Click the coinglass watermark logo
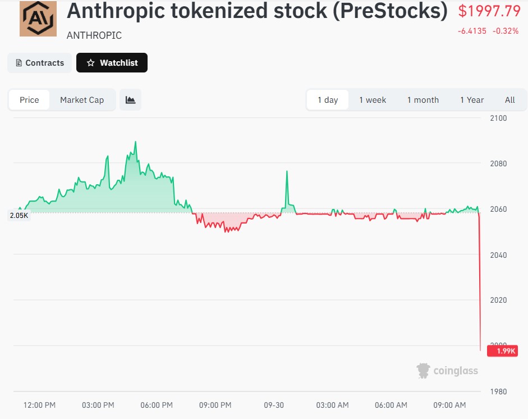The height and width of the screenshot is (419, 528). pyautogui.click(x=447, y=371)
